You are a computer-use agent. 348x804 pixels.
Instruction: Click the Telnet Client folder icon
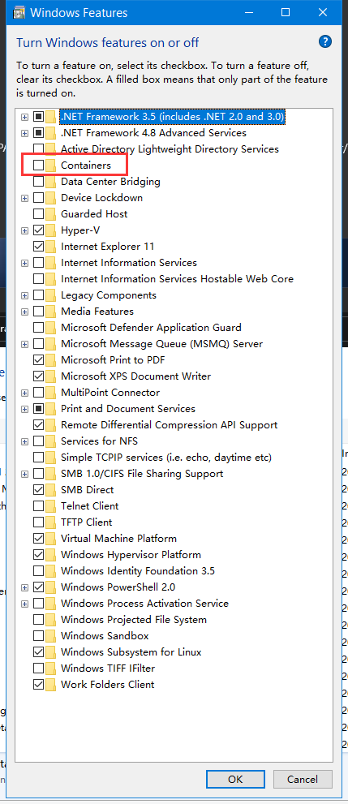(51, 506)
